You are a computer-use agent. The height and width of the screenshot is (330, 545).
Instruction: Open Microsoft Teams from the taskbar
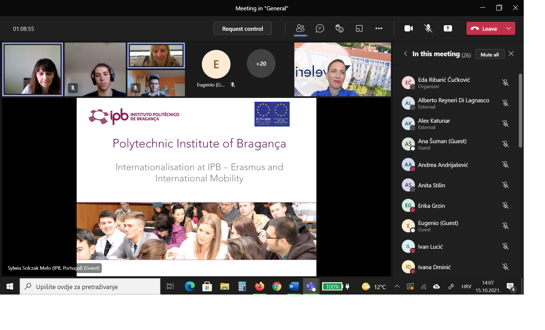click(x=311, y=286)
